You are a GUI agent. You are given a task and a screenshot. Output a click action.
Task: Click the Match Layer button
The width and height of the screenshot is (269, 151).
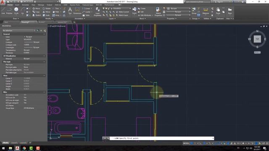(122, 15)
